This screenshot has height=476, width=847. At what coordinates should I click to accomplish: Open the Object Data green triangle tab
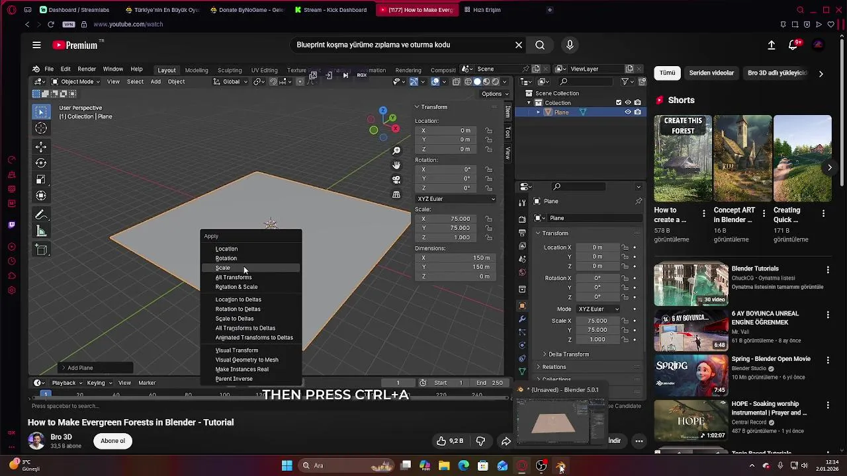click(522, 372)
